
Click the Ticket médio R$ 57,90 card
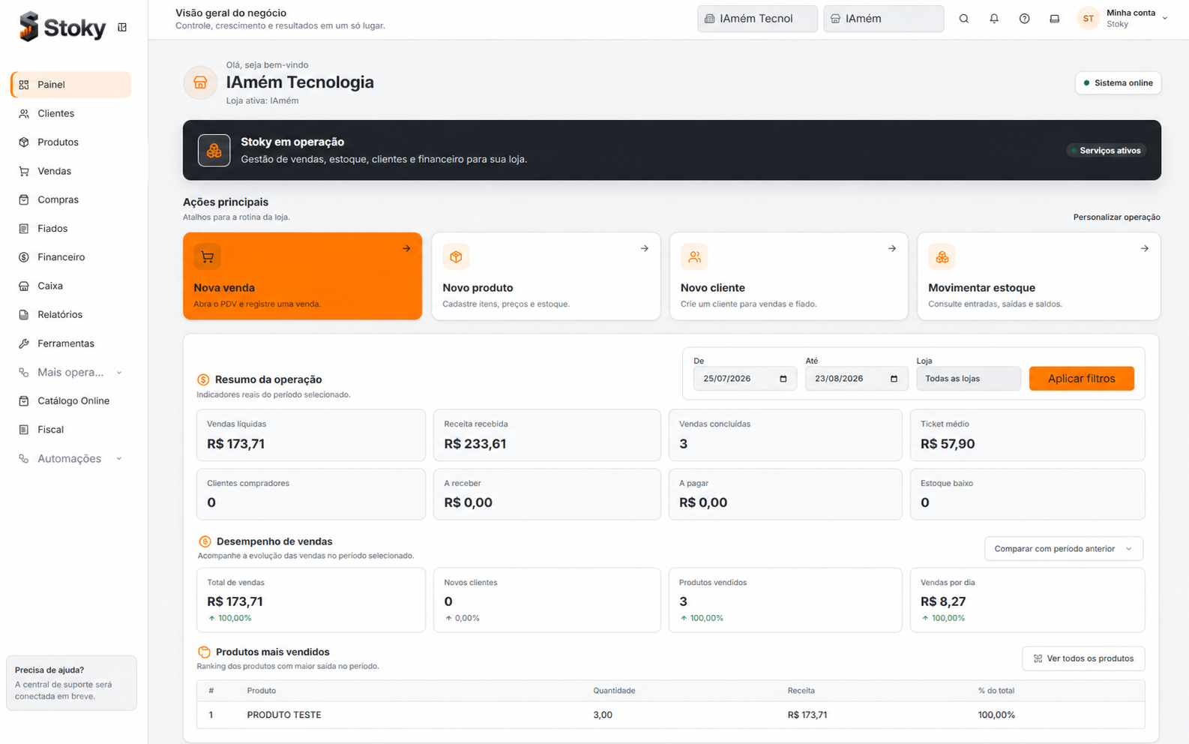[x=1027, y=435]
